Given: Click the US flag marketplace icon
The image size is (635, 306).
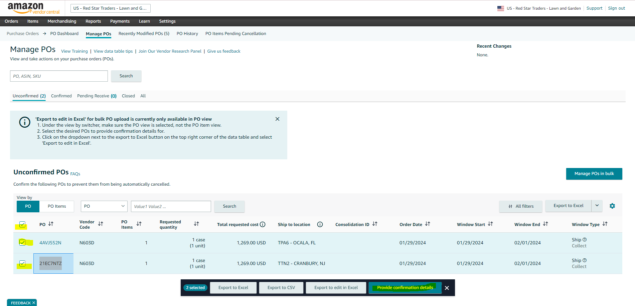Looking at the screenshot, I should [x=500, y=8].
